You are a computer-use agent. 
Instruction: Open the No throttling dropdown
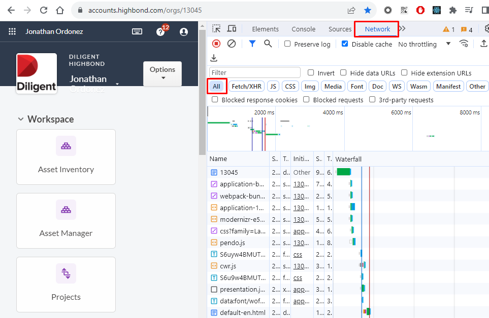click(x=425, y=44)
